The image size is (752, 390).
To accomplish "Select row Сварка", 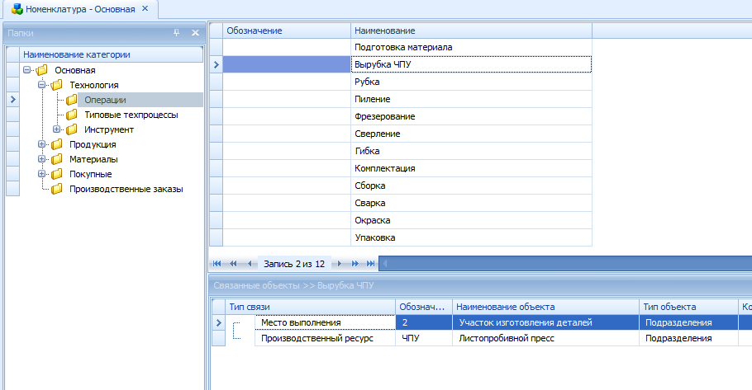I will click(x=407, y=203).
